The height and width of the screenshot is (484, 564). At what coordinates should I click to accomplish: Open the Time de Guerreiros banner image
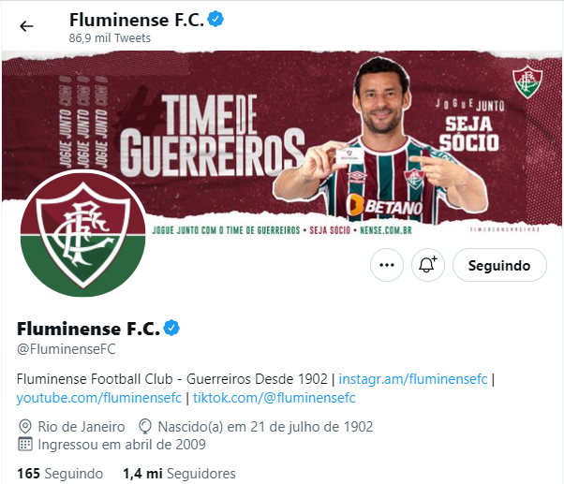click(x=282, y=141)
